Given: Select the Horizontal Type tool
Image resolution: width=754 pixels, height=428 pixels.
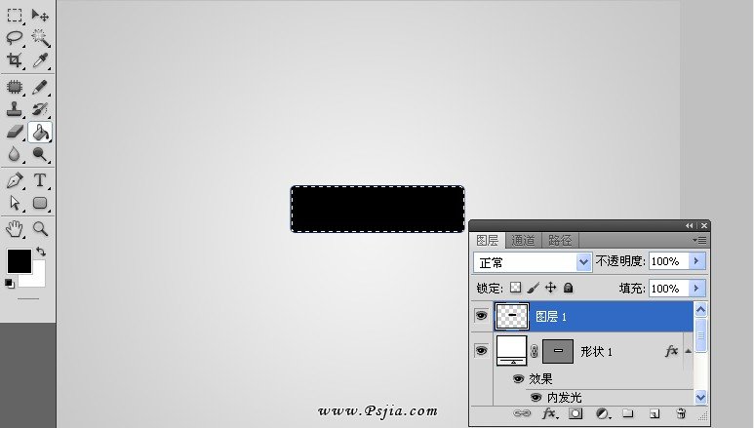Looking at the screenshot, I should click(40, 180).
